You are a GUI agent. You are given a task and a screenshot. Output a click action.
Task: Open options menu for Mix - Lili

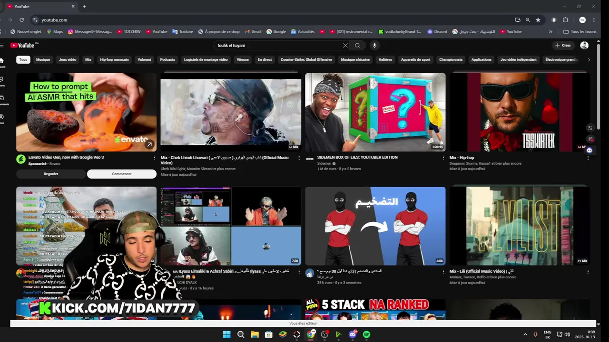tap(588, 272)
